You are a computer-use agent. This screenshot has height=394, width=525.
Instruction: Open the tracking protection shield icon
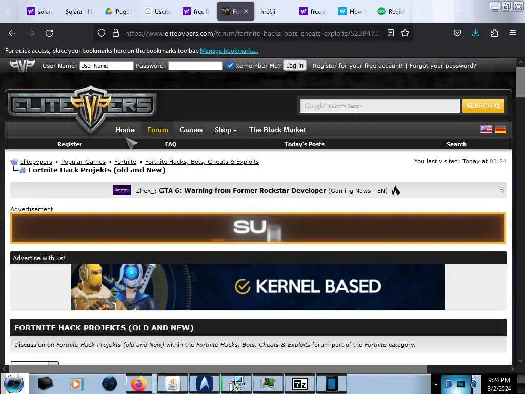pyautogui.click(x=102, y=33)
